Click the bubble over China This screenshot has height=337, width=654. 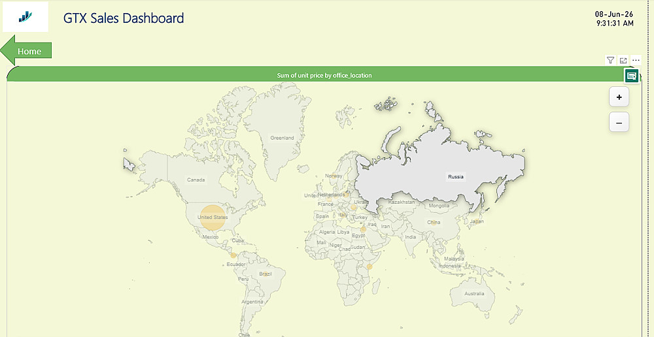434,223
